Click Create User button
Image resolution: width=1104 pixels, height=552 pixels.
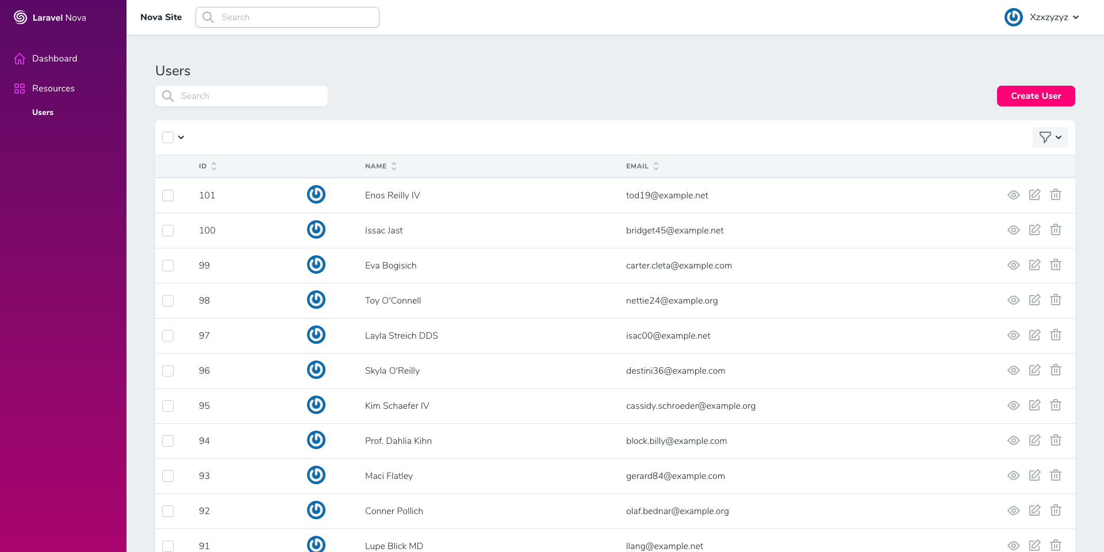tap(1036, 96)
